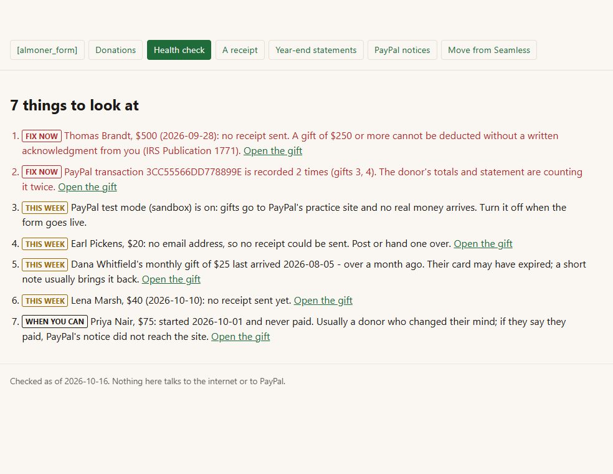The height and width of the screenshot is (474, 613).
Task: Open the Year-end statements tab
Action: tap(316, 50)
